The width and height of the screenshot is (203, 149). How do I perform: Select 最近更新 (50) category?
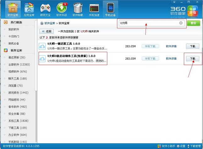tap(17, 57)
